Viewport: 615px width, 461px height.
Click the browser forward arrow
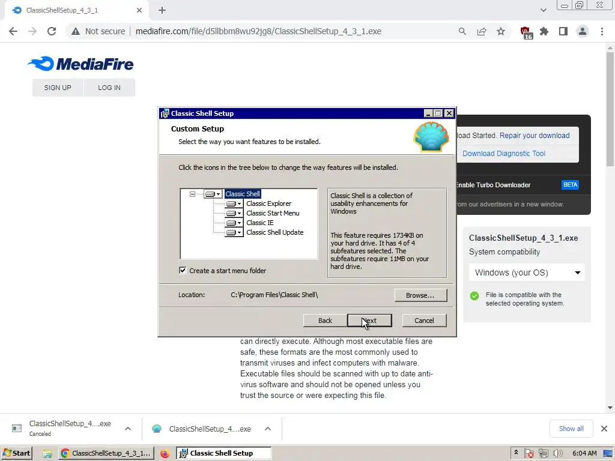(x=32, y=31)
